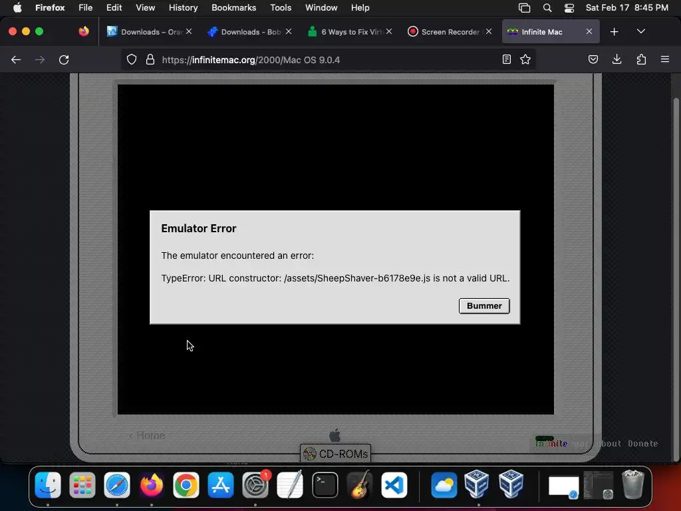This screenshot has width=681, height=511.
Task: Open the Firefox downloads panel
Action: click(x=617, y=59)
